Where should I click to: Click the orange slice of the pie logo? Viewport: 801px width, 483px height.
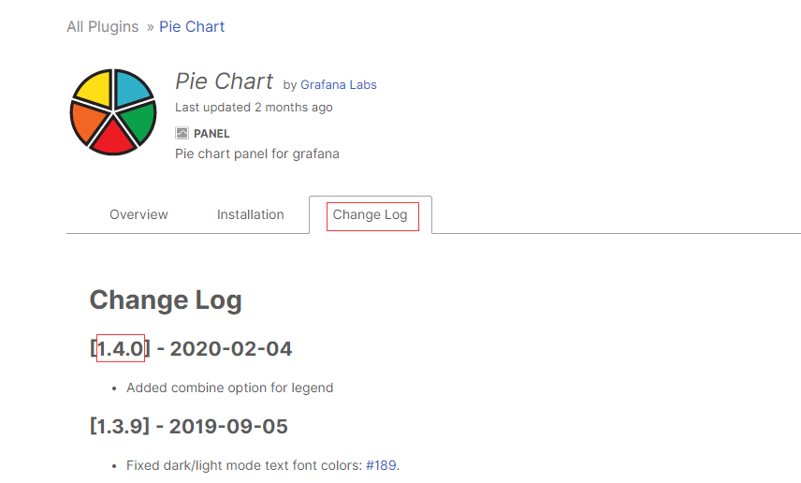pyautogui.click(x=88, y=123)
